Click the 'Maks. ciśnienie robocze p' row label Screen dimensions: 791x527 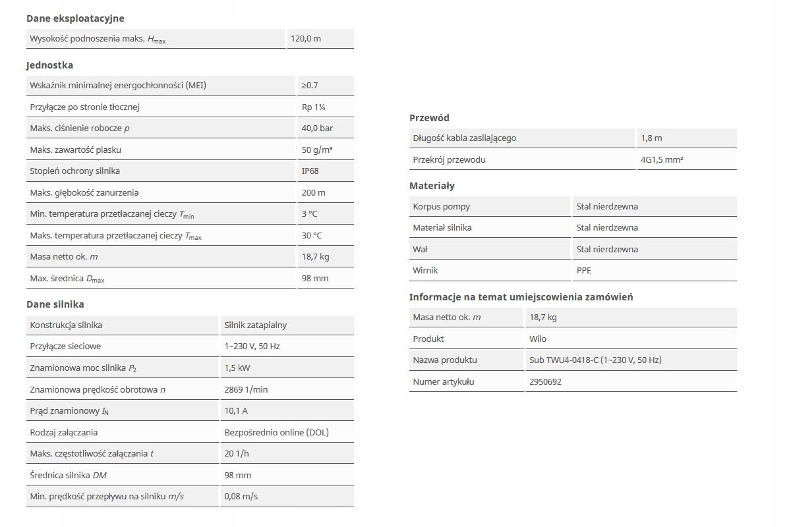[80, 128]
